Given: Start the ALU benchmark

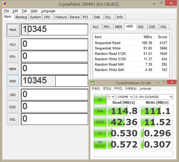Looking at the screenshot, I should (13, 44).
